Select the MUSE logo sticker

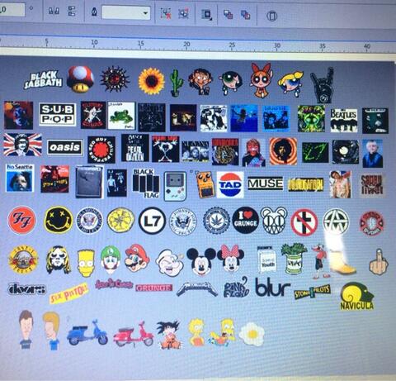(x=265, y=183)
